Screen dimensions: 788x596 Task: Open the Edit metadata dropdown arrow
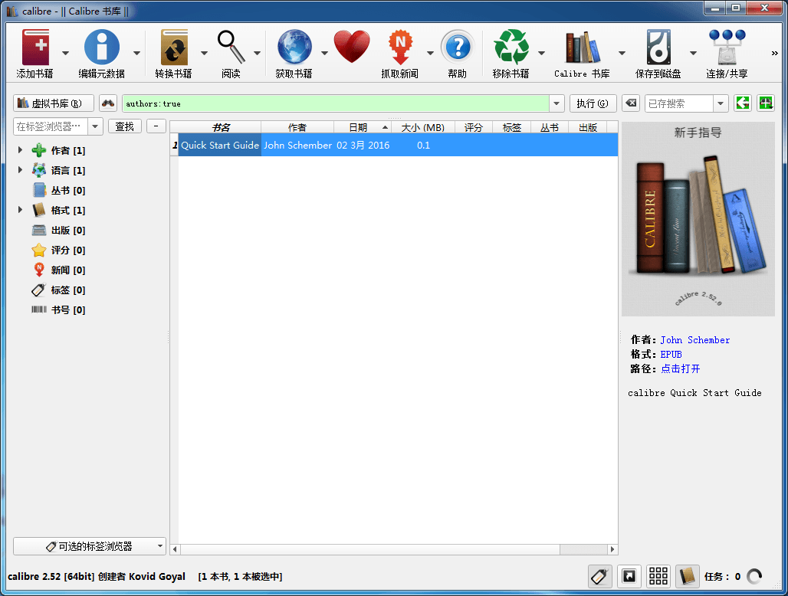click(x=136, y=53)
